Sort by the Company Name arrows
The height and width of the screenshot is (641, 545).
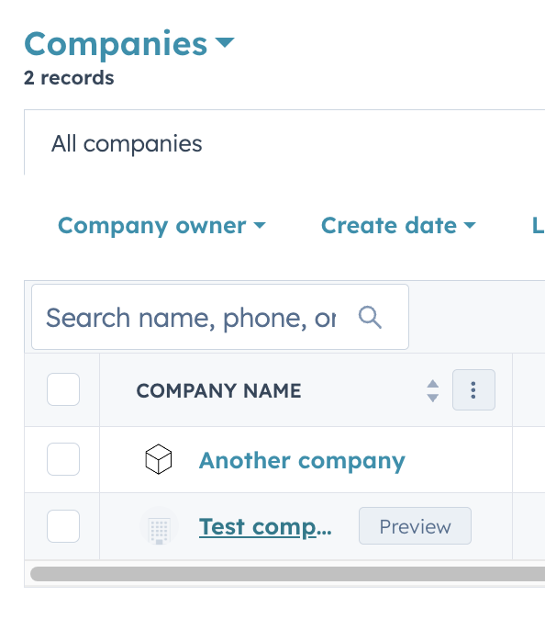click(433, 391)
